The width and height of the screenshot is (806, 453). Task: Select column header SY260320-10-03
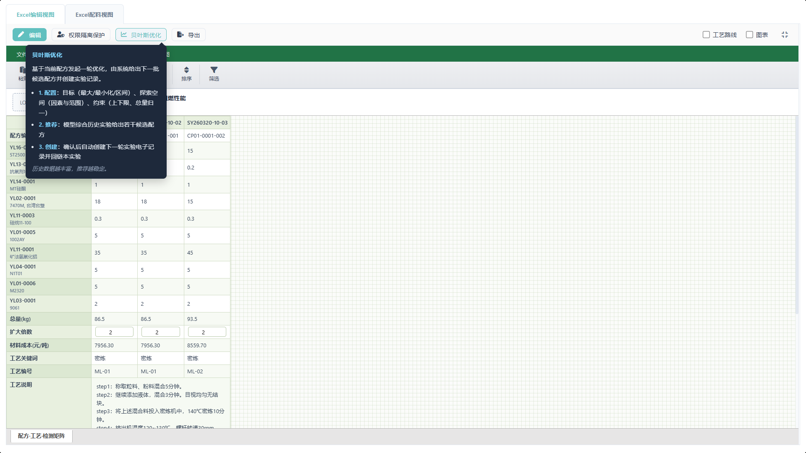click(x=207, y=122)
